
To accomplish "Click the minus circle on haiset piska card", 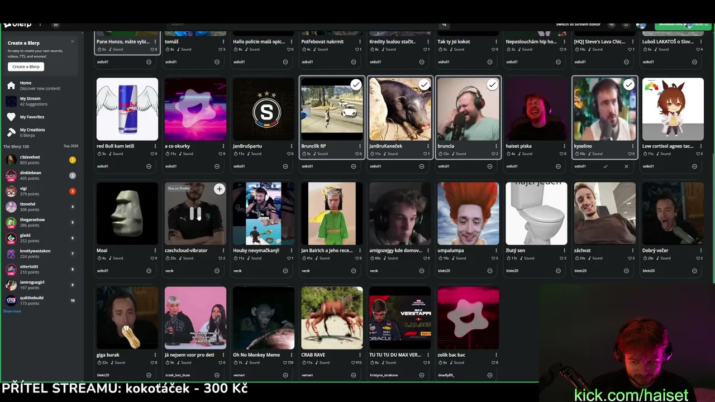I will (557, 166).
